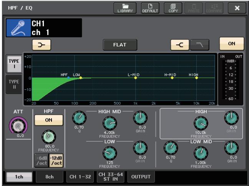Image resolution: width=249 pixels, height=186 pixels.
Task: Select the LOW MID Q knob
Action: click(171, 148)
